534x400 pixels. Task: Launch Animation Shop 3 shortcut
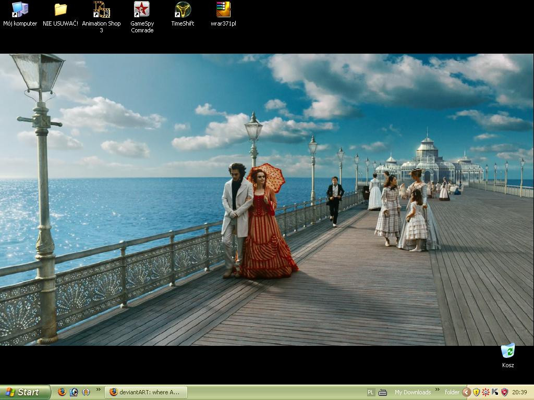[101, 17]
